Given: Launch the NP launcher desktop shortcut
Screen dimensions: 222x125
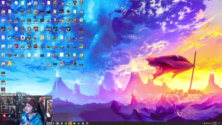Looking at the screenshot, I should [x=3, y=64].
